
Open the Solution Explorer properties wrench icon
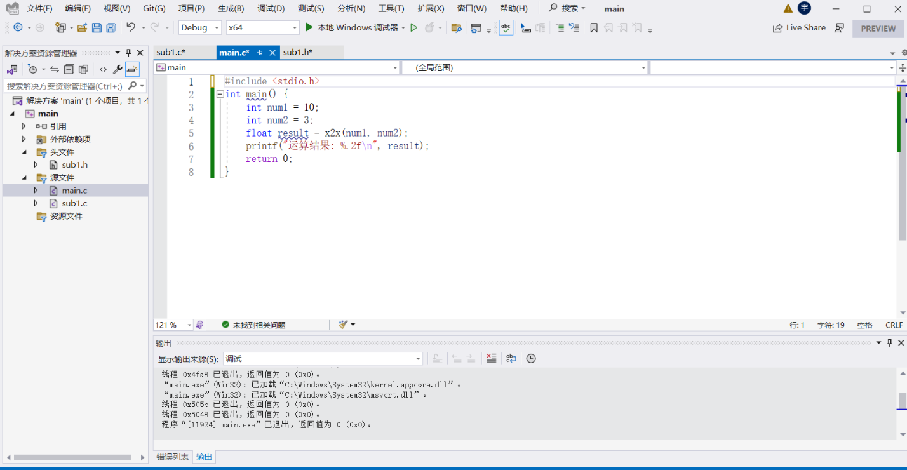(x=118, y=69)
